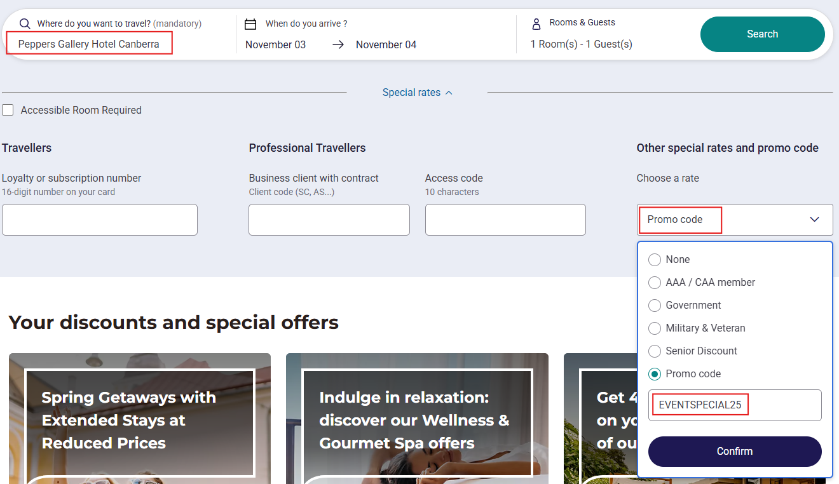Image resolution: width=839 pixels, height=484 pixels.
Task: Change the November 03 arrival date
Action: [276, 44]
